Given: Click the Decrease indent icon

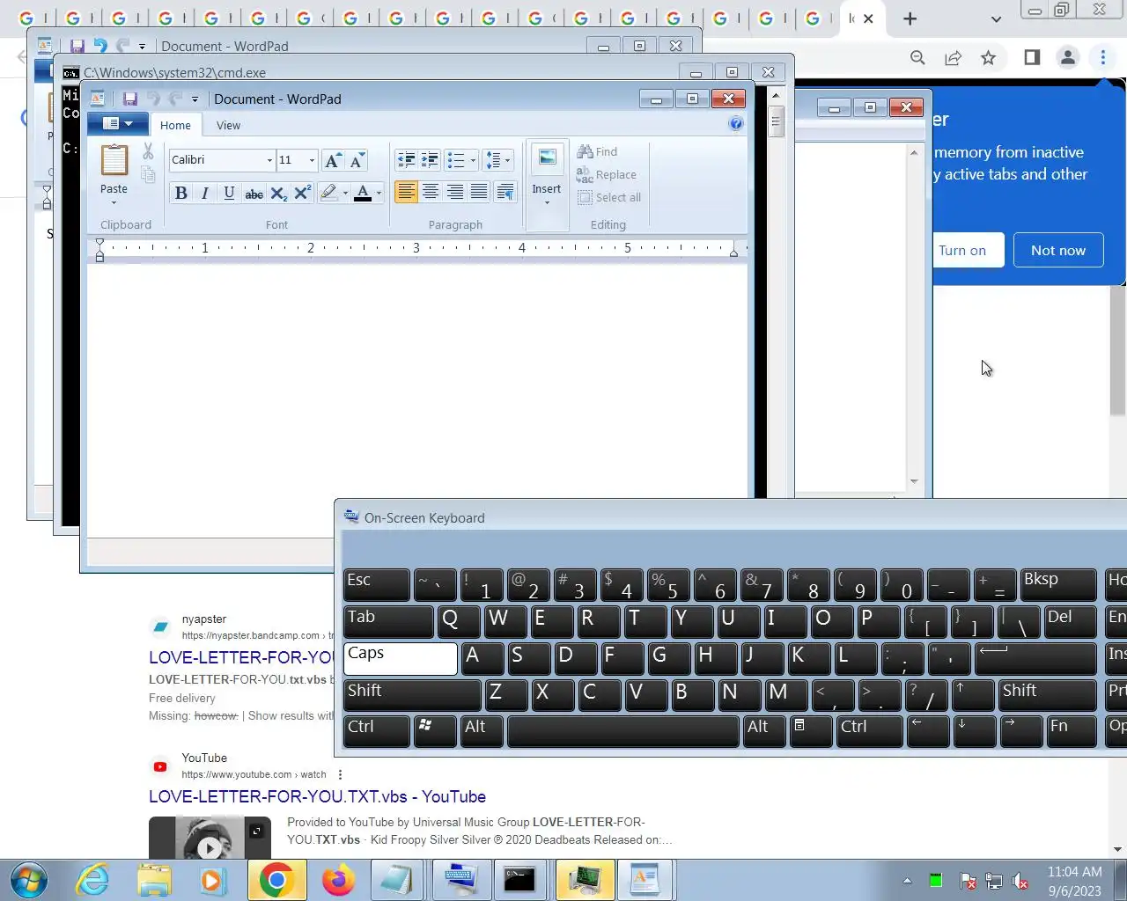Looking at the screenshot, I should (x=406, y=160).
